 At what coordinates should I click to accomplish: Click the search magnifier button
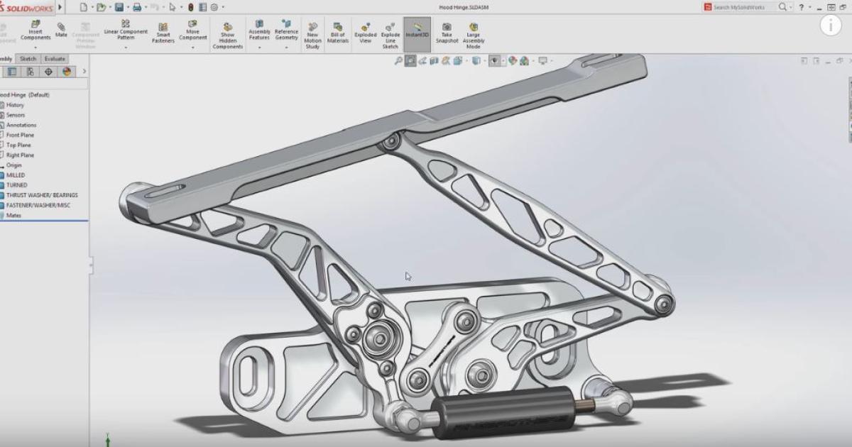(x=782, y=7)
